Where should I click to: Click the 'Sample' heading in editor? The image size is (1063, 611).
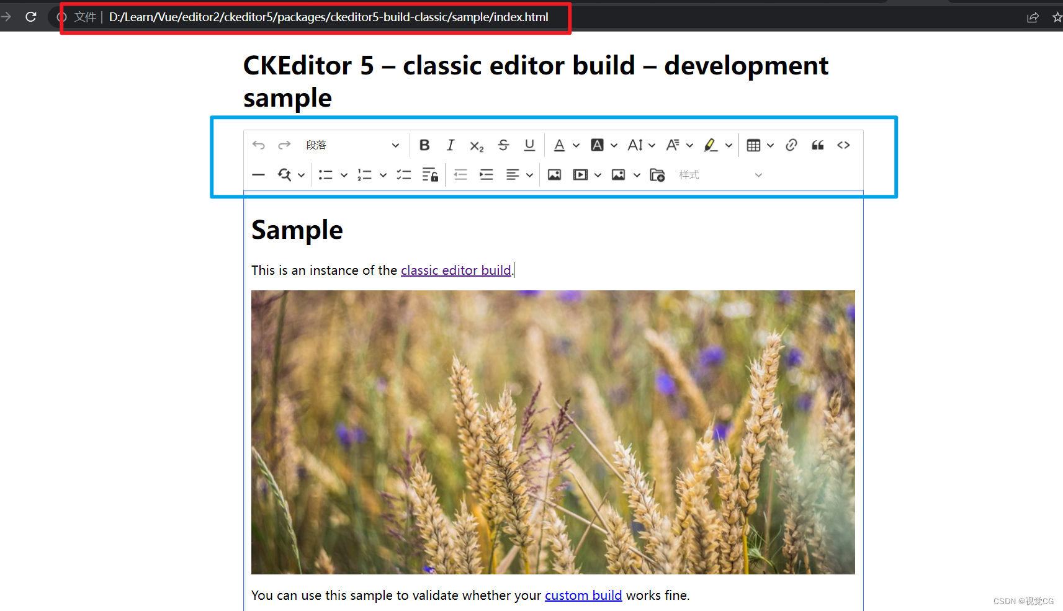(297, 230)
